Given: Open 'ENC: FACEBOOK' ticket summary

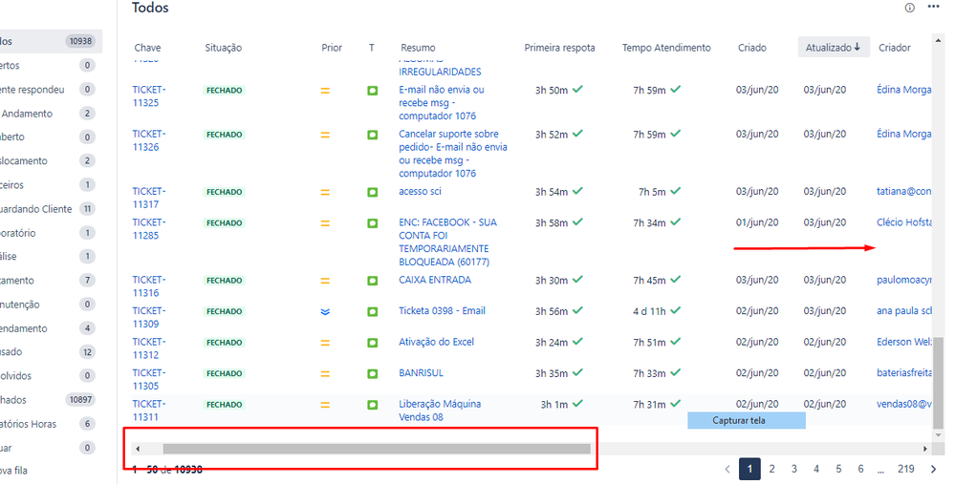Looking at the screenshot, I should (x=447, y=242).
